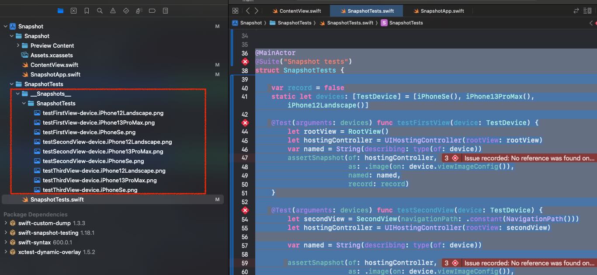This screenshot has width=597, height=275.
Task: Collapse the __Snapshots__ folder
Action: coord(18,94)
